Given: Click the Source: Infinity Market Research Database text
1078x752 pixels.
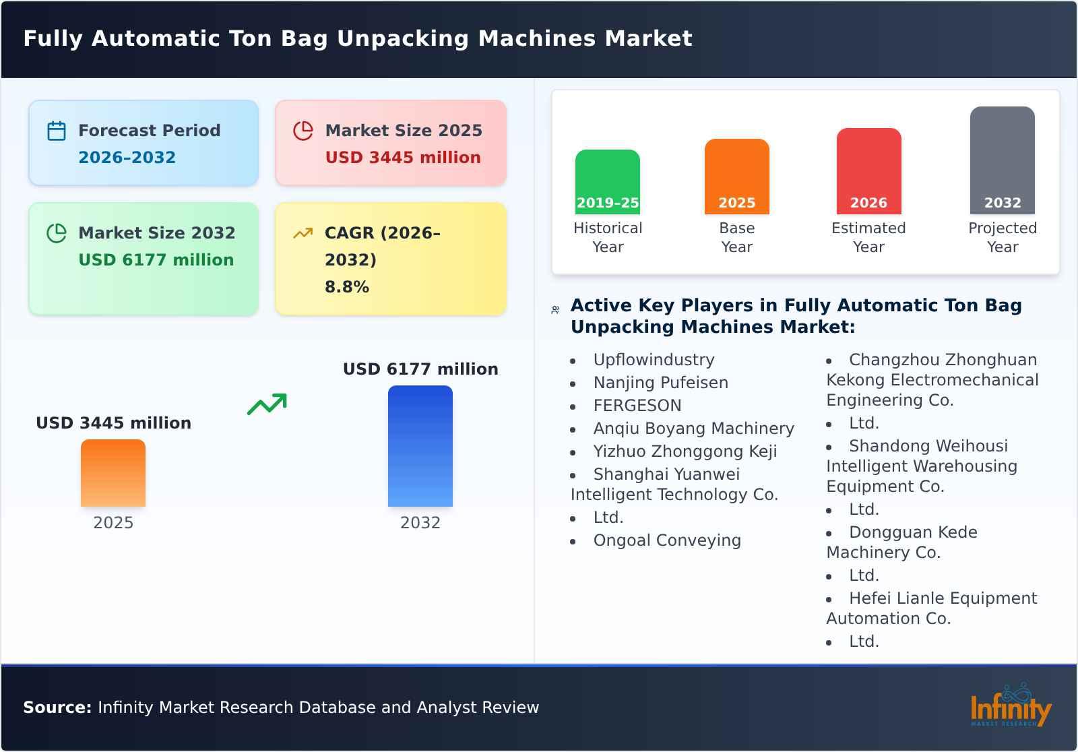Looking at the screenshot, I should [281, 708].
